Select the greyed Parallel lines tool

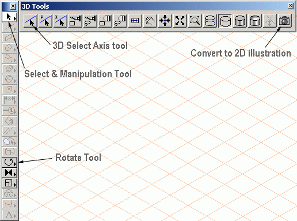9,132
